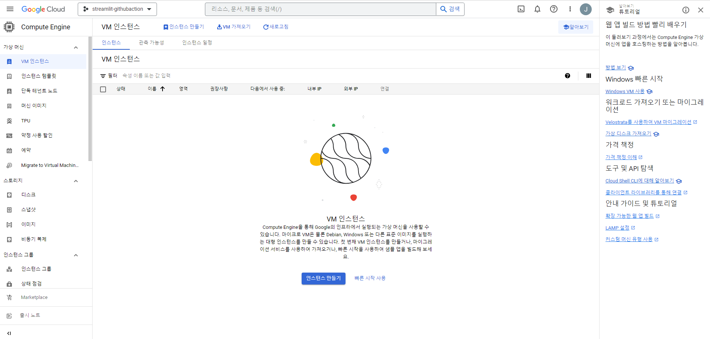710x339 pixels.
Task: Toggle the select-all checkbox in table header
Action: 103,89
